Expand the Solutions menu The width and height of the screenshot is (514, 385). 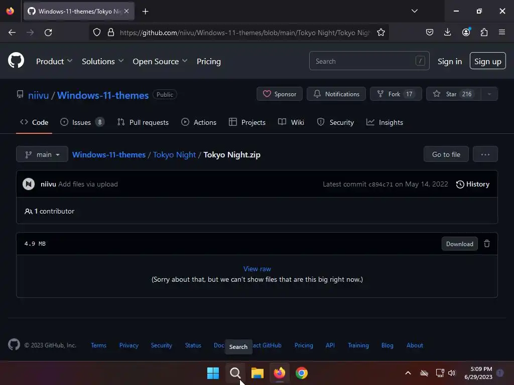[x=102, y=61]
